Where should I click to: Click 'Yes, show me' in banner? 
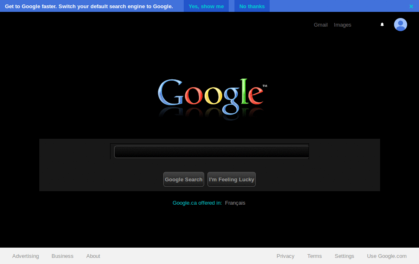point(206,6)
